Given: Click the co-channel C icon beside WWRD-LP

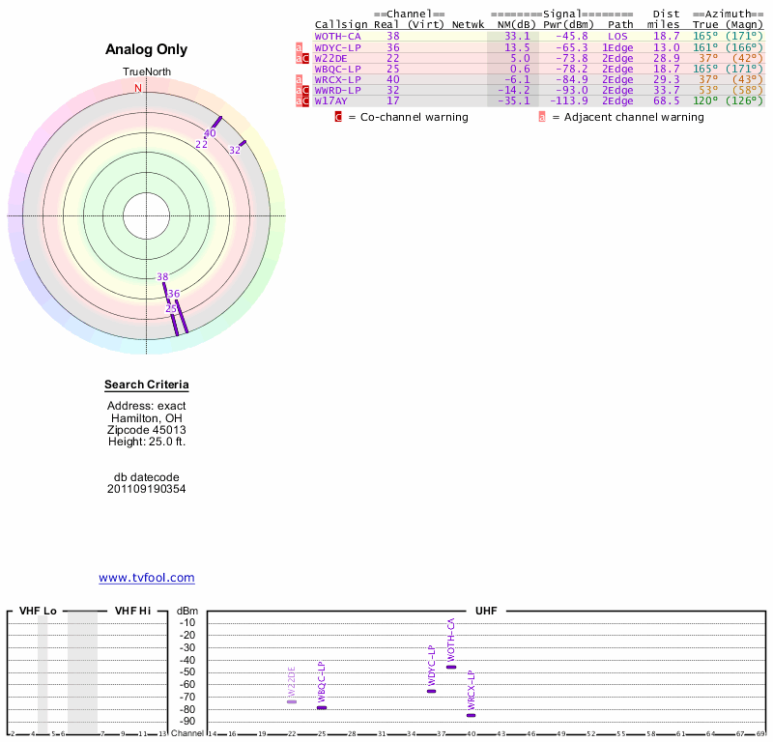Looking at the screenshot, I should [305, 90].
